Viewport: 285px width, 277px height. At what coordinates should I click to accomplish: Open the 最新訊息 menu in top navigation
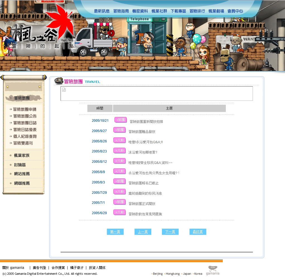[x=102, y=11]
